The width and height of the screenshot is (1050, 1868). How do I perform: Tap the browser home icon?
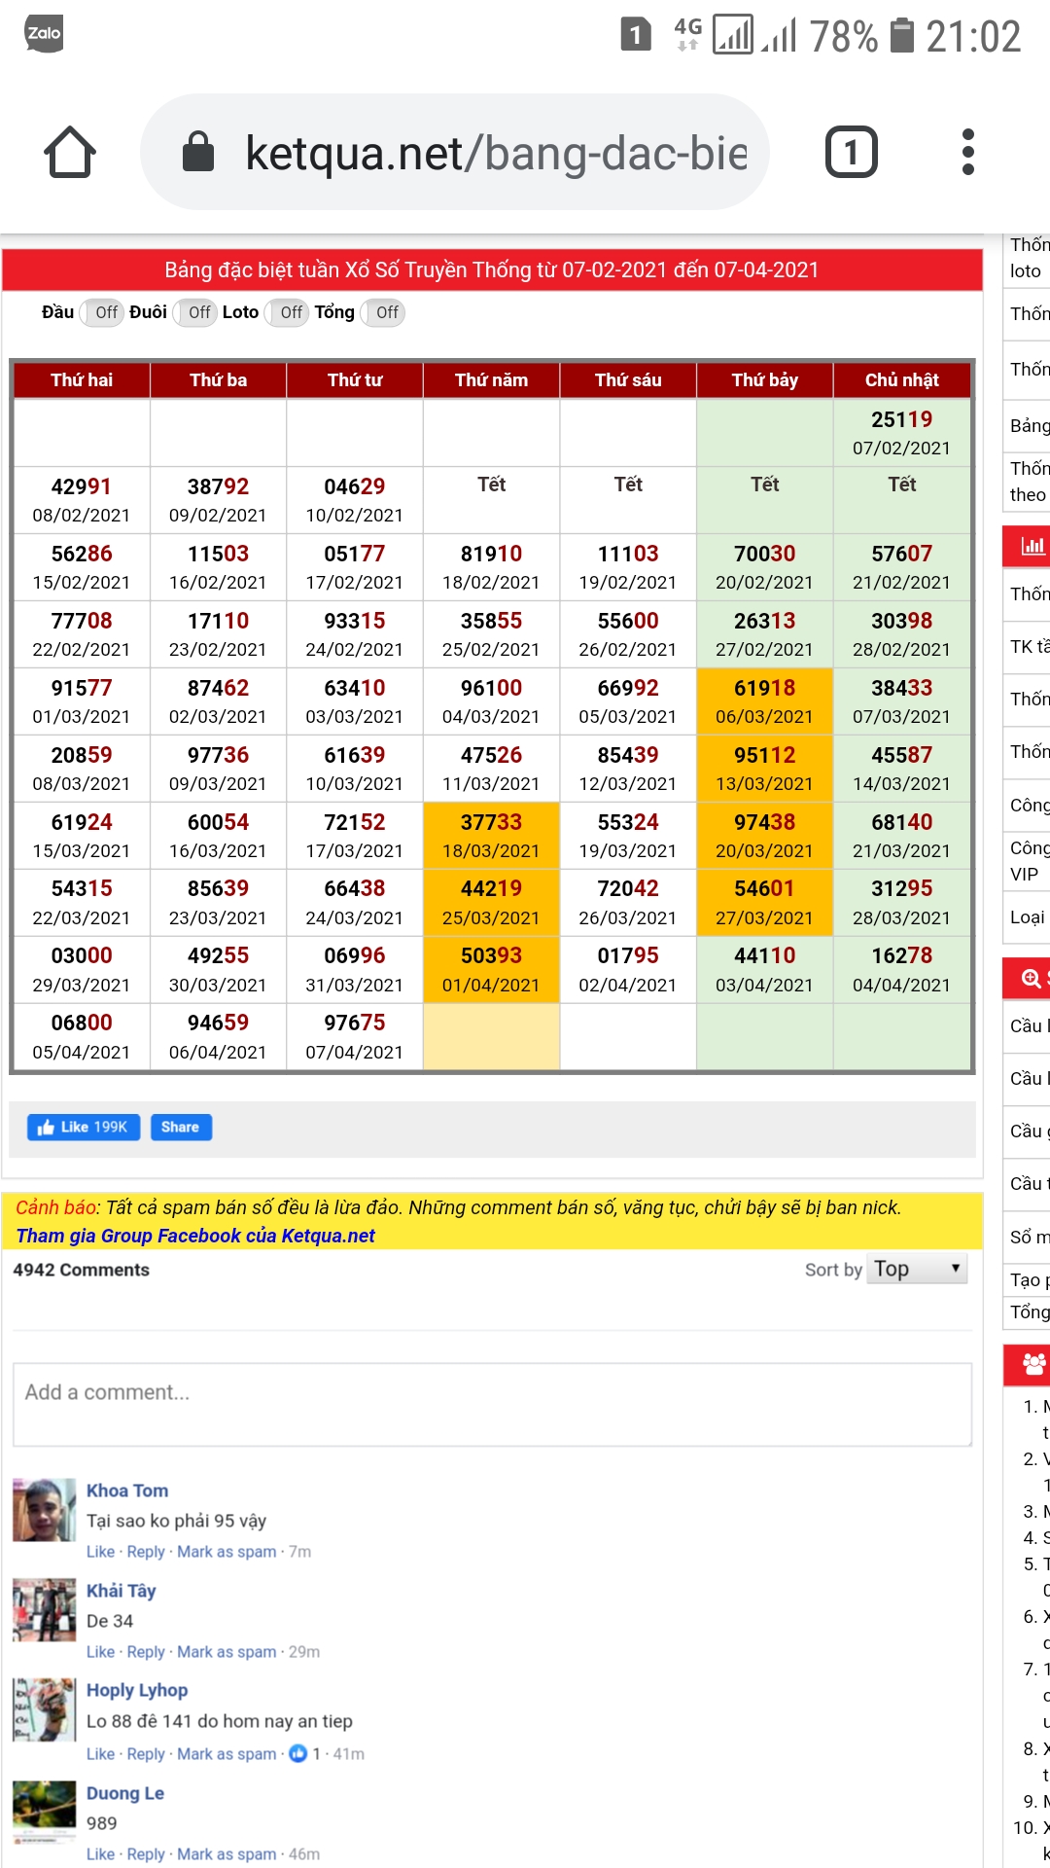(70, 152)
